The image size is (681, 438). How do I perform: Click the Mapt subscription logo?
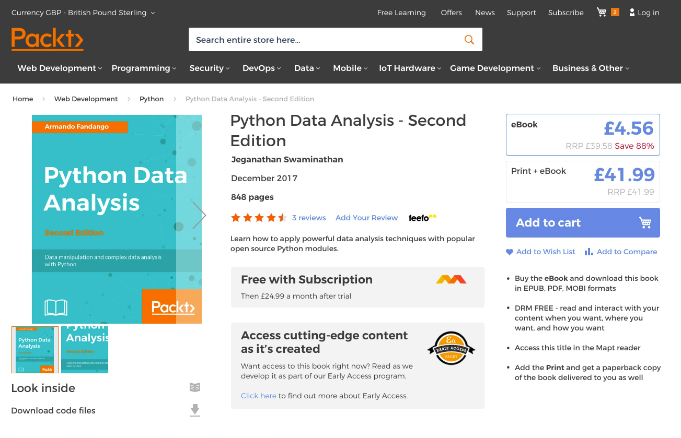451,279
